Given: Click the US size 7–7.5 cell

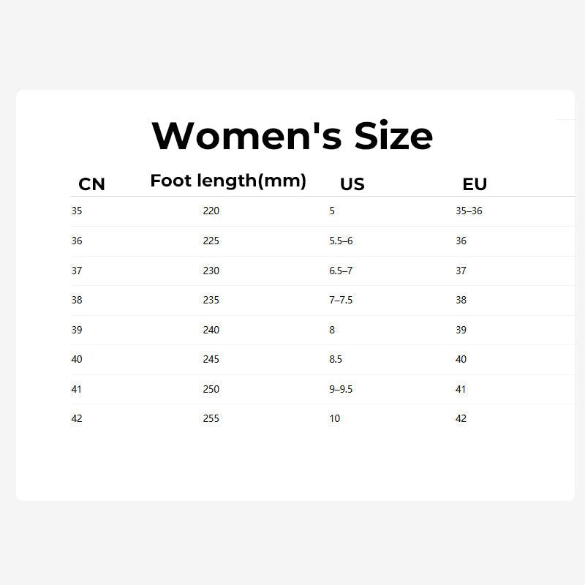Looking at the screenshot, I should (341, 300).
